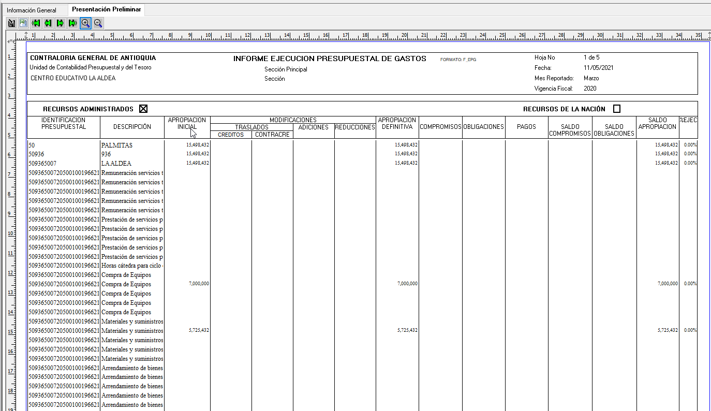Switch to the Información General tab
The height and width of the screenshot is (411, 711).
32,10
